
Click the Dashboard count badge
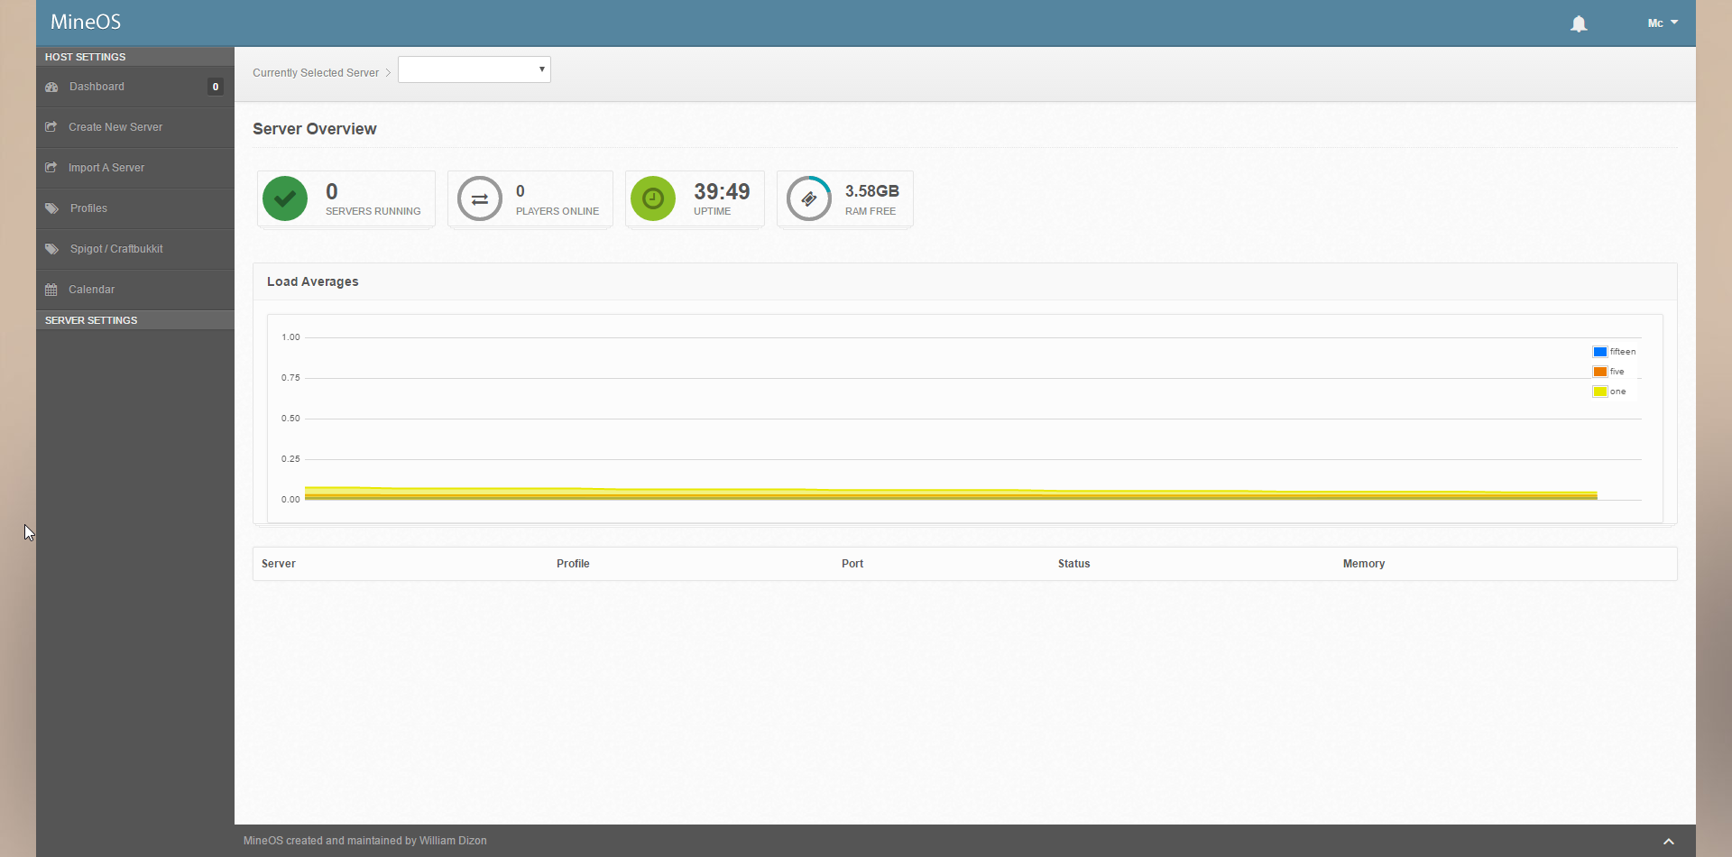(216, 87)
